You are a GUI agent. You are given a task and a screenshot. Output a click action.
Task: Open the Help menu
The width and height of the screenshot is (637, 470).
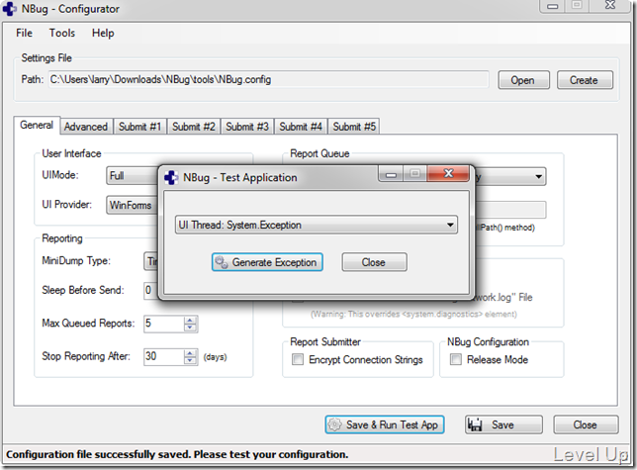(103, 33)
